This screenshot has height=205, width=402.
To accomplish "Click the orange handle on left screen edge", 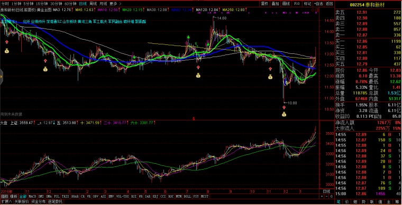I will tap(1, 77).
